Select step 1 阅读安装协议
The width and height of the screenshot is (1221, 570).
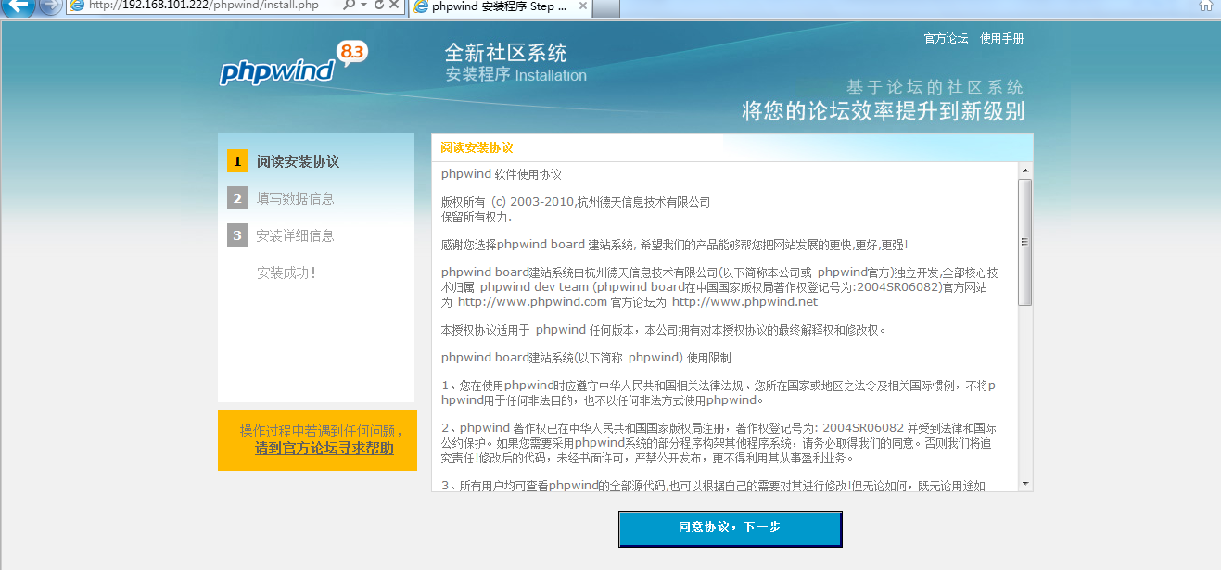(298, 161)
